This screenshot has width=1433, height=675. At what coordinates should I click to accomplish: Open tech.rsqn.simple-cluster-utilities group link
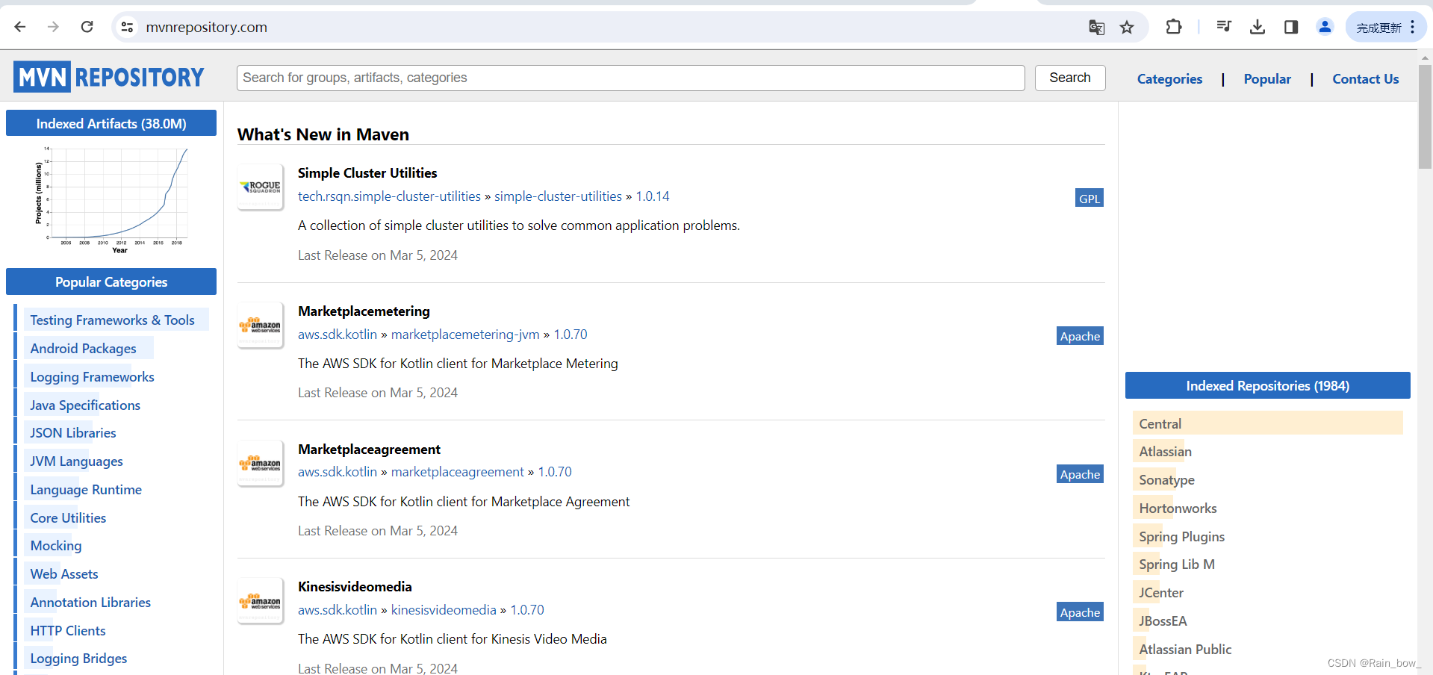tap(389, 196)
